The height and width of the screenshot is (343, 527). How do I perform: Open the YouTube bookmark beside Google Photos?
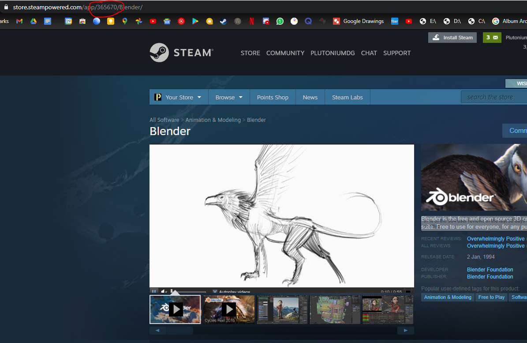(153, 21)
